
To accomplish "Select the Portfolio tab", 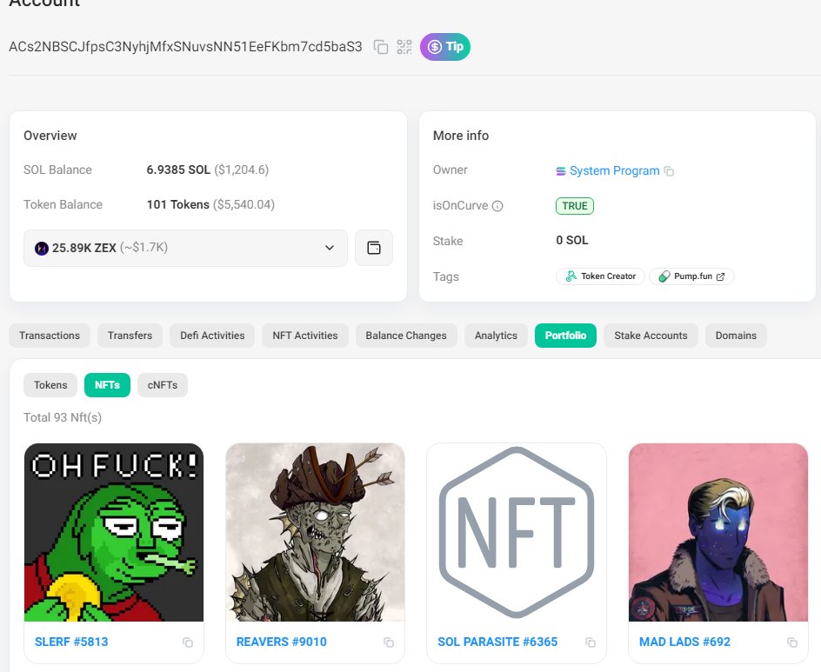I will pos(565,336).
